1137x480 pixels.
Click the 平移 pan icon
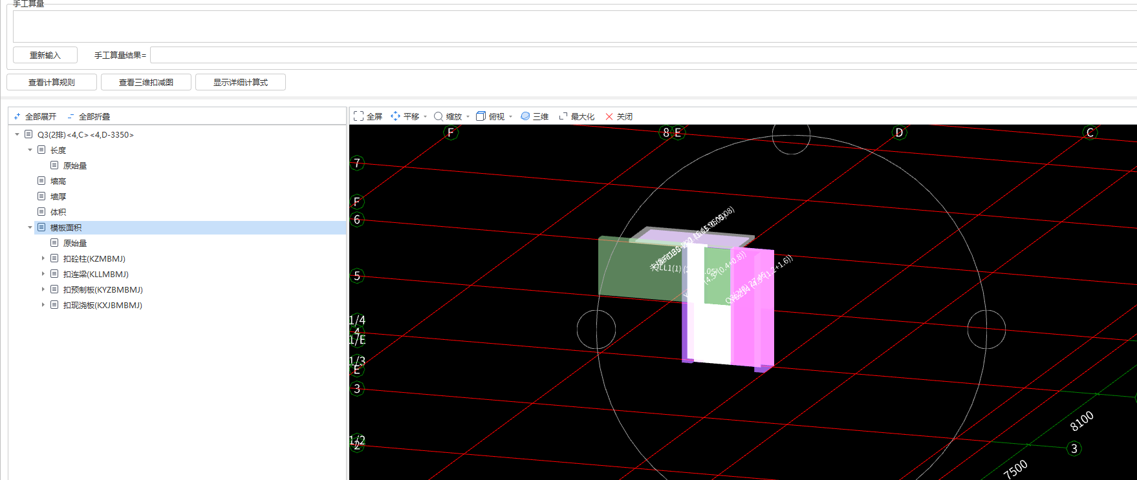395,116
